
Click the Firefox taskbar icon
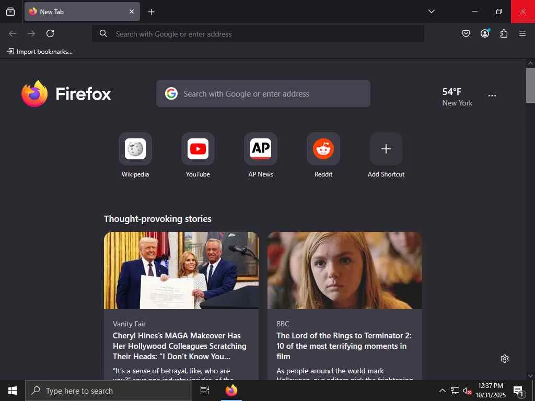coord(231,391)
